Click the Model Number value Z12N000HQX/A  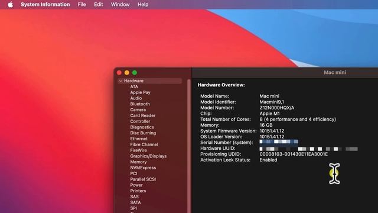[277, 108]
